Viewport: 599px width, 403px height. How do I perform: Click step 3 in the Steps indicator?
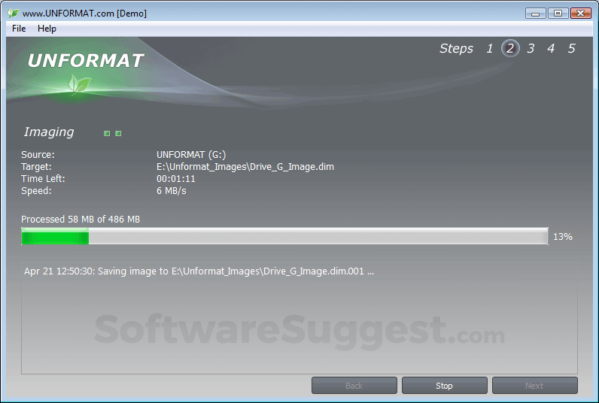tap(531, 48)
